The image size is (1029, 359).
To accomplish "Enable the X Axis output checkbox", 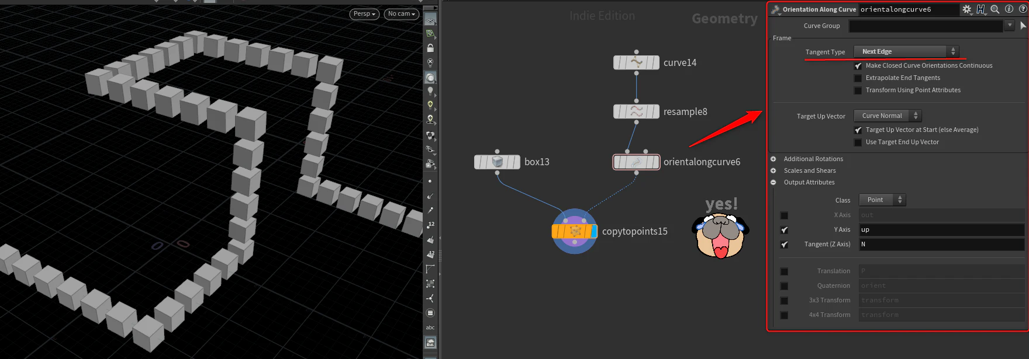I will (784, 215).
